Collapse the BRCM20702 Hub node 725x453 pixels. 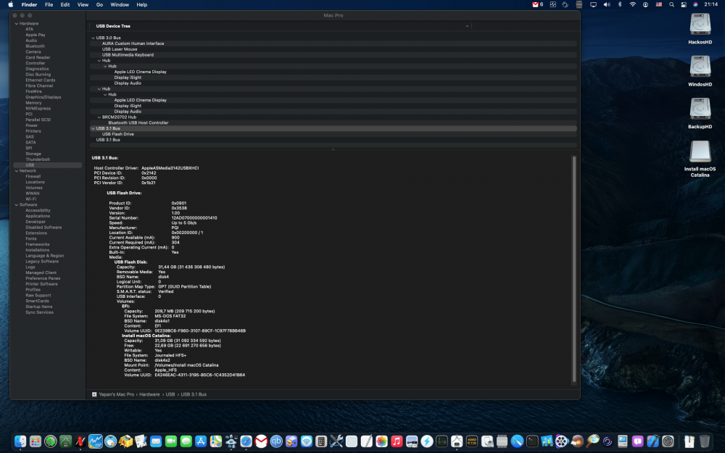[x=99, y=117]
